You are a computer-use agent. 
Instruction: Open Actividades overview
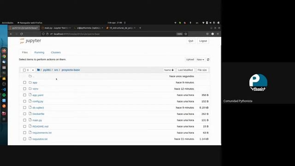click(8, 23)
